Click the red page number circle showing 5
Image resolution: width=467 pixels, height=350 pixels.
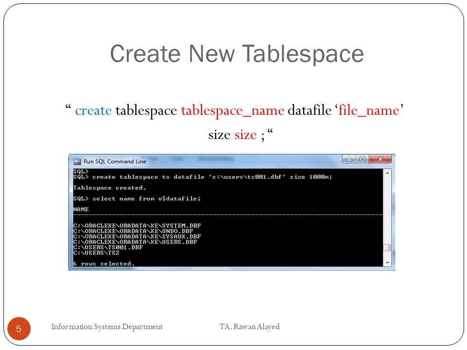(x=18, y=329)
